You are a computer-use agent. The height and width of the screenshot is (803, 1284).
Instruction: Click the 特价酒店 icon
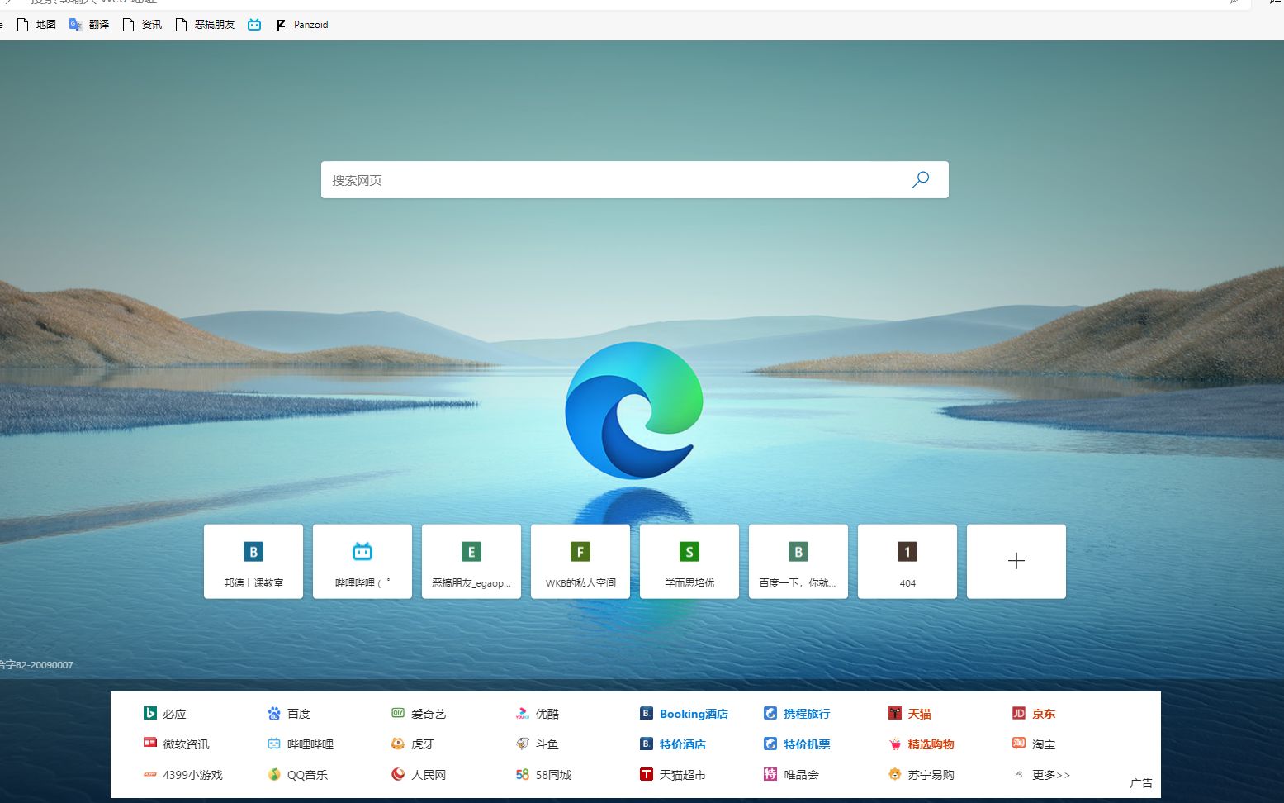pyautogui.click(x=647, y=744)
